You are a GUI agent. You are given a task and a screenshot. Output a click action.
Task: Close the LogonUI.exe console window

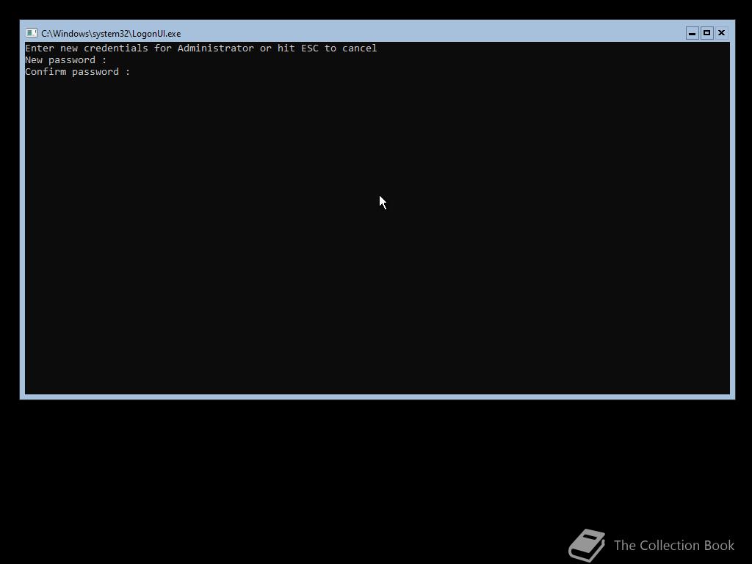pos(721,33)
